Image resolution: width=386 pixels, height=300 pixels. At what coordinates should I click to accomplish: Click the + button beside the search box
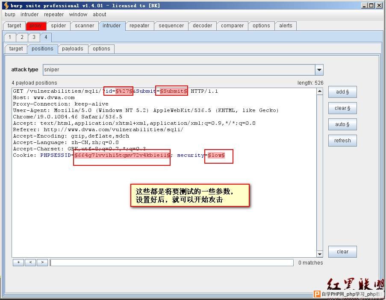click(18, 262)
